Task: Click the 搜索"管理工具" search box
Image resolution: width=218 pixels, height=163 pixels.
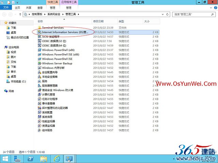Action: pyautogui.click(x=193, y=14)
